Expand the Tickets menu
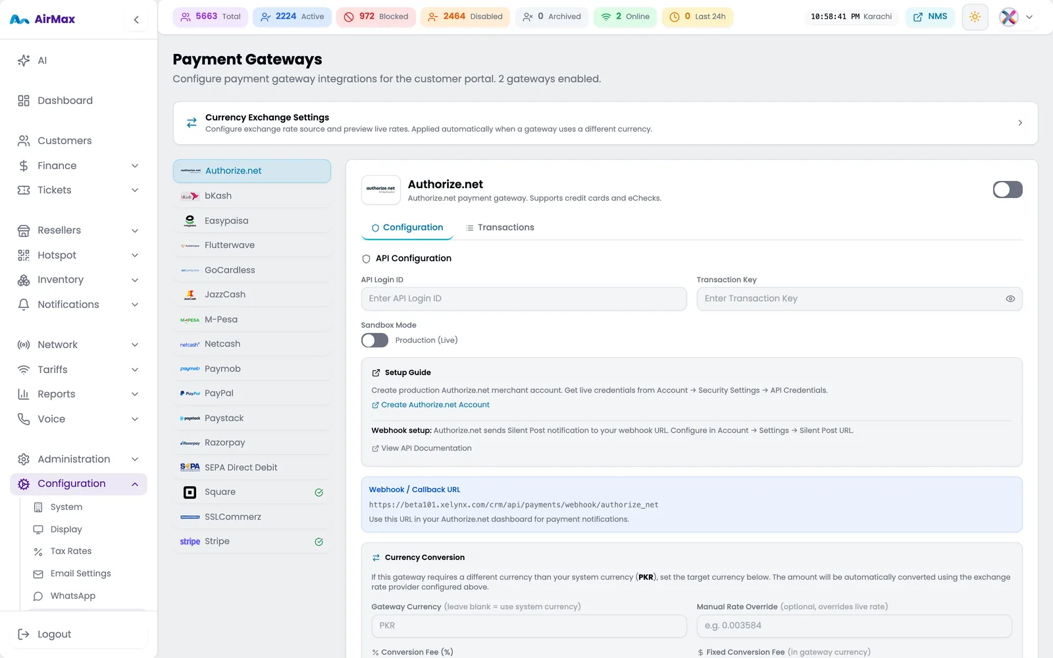1053x658 pixels. [x=135, y=190]
